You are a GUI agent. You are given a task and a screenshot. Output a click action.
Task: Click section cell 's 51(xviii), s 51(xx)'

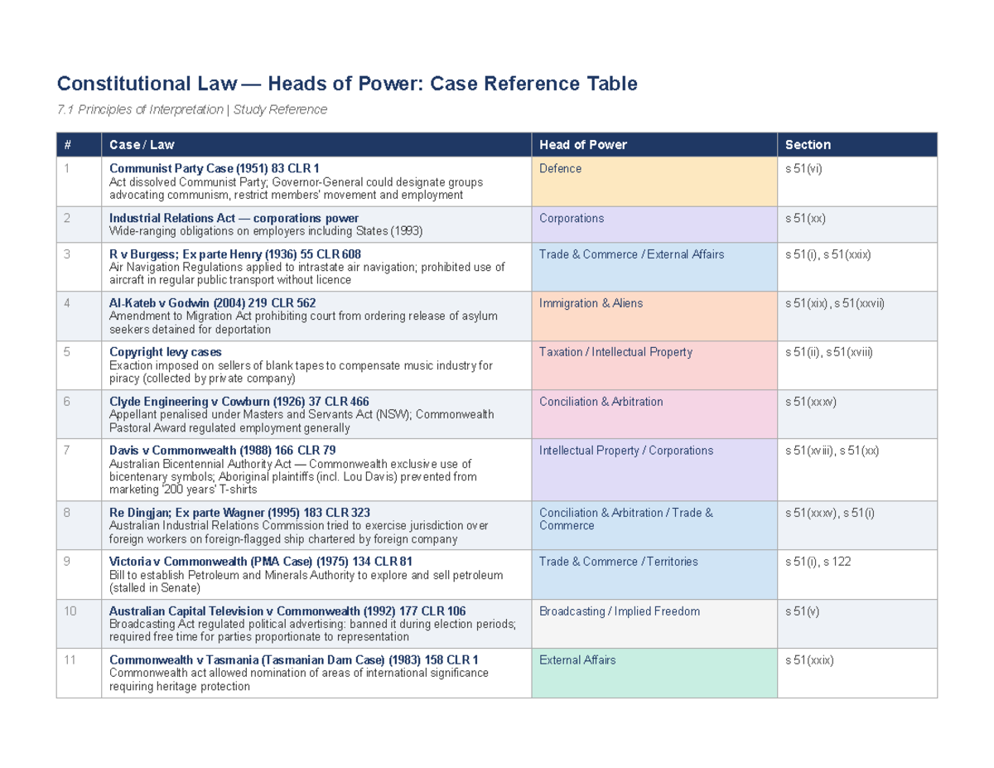857,469
